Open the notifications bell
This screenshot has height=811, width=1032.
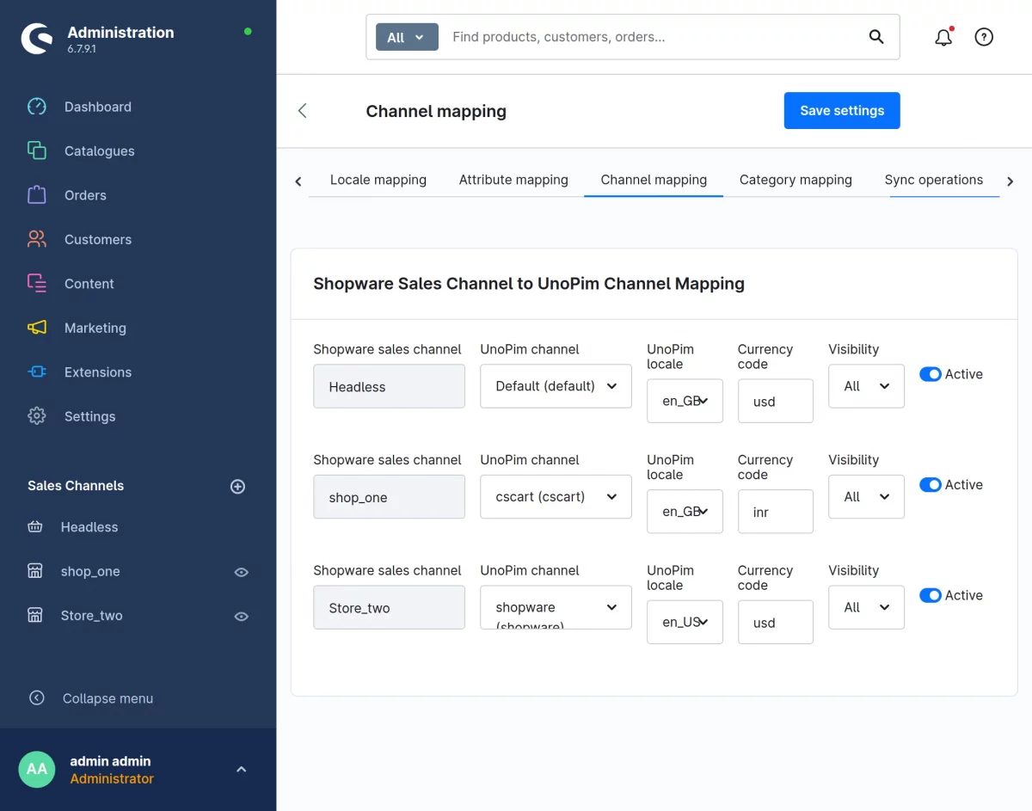click(943, 37)
